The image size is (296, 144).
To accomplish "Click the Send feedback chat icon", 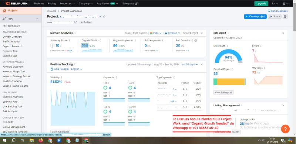I will [x=269, y=11].
